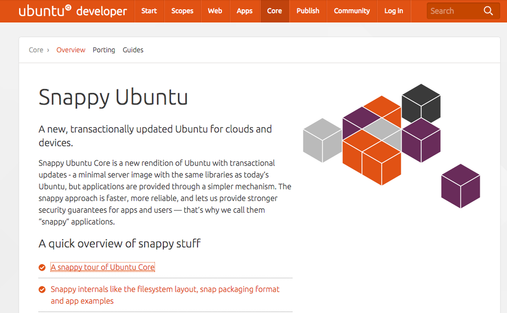The height and width of the screenshot is (313, 507).
Task: Click the ubuntu developer logo
Action: [73, 11]
